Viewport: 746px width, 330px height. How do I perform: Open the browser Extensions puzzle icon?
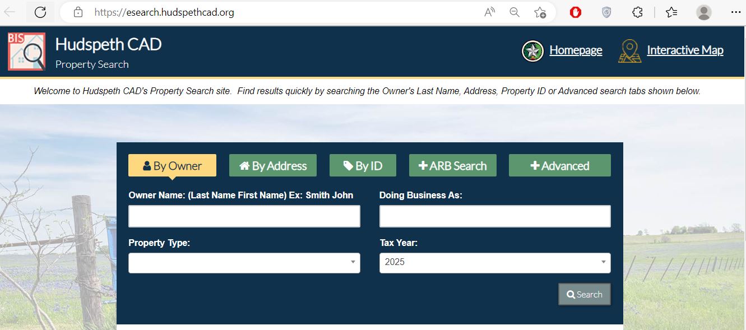[x=637, y=12]
